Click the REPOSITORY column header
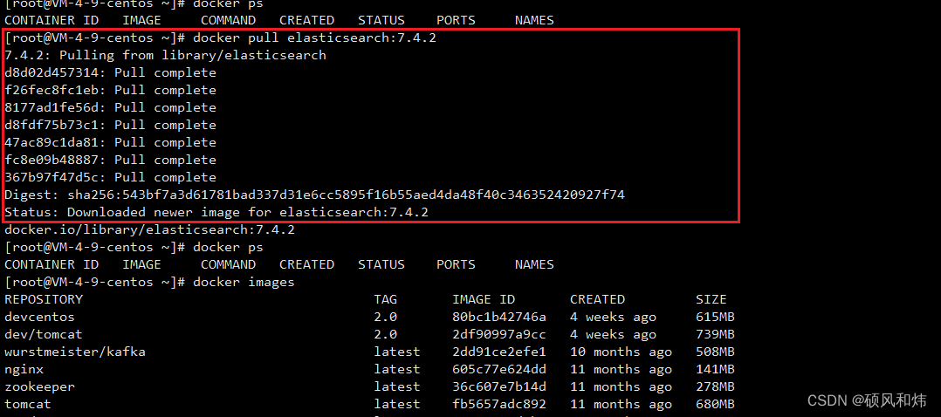941x417 pixels. [x=44, y=299]
